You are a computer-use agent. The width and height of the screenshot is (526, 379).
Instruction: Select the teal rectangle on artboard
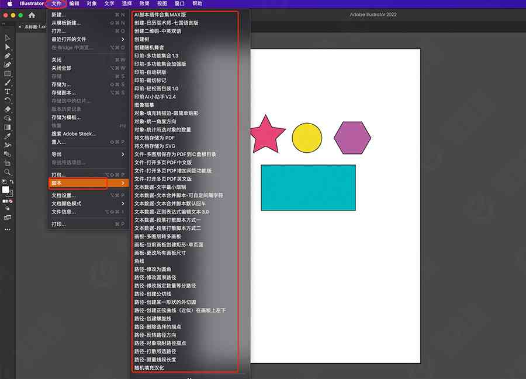coord(308,188)
